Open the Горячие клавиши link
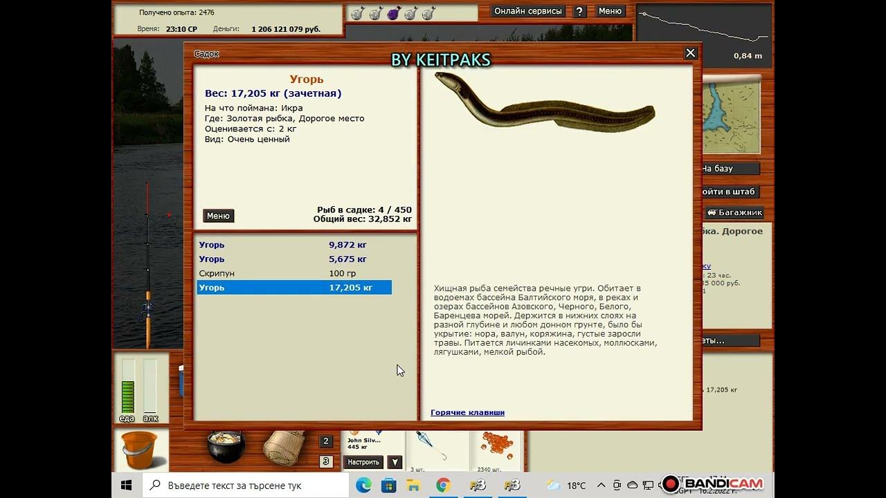 (x=467, y=412)
